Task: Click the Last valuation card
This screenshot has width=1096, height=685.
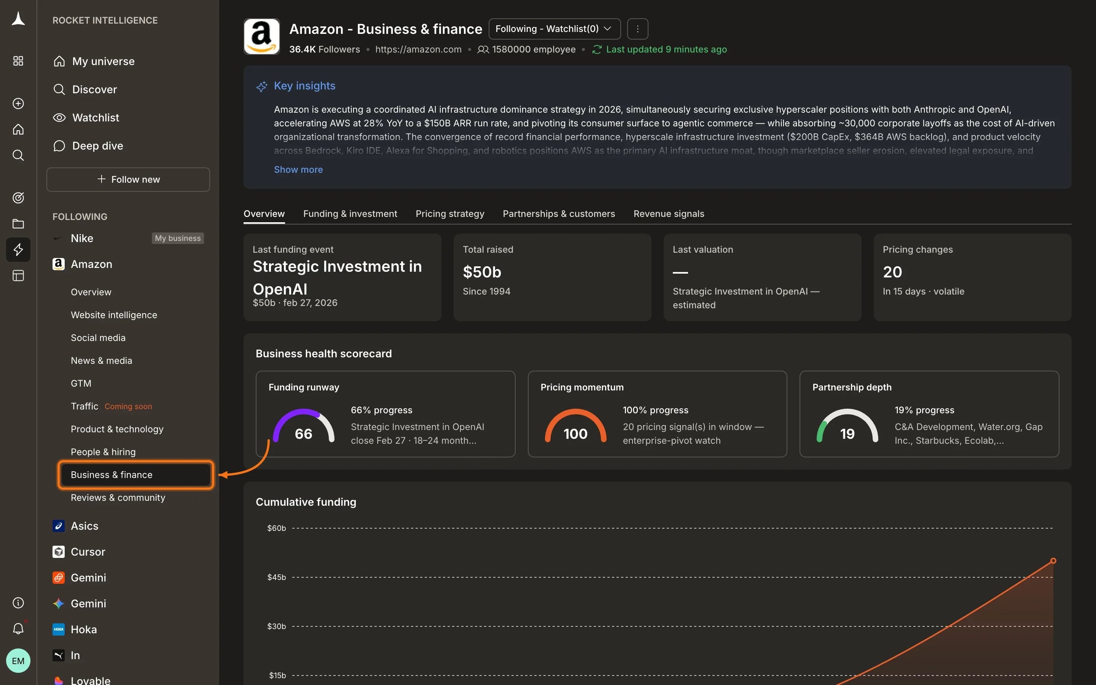Action: [762, 277]
